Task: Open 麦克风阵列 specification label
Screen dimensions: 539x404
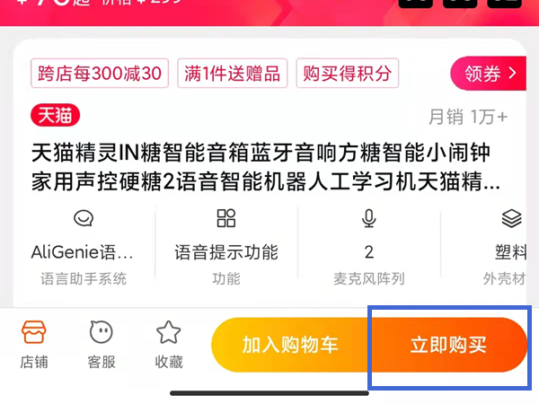Action: 369,278
